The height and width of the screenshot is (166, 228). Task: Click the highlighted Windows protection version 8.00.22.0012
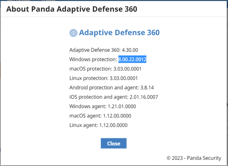(132, 59)
